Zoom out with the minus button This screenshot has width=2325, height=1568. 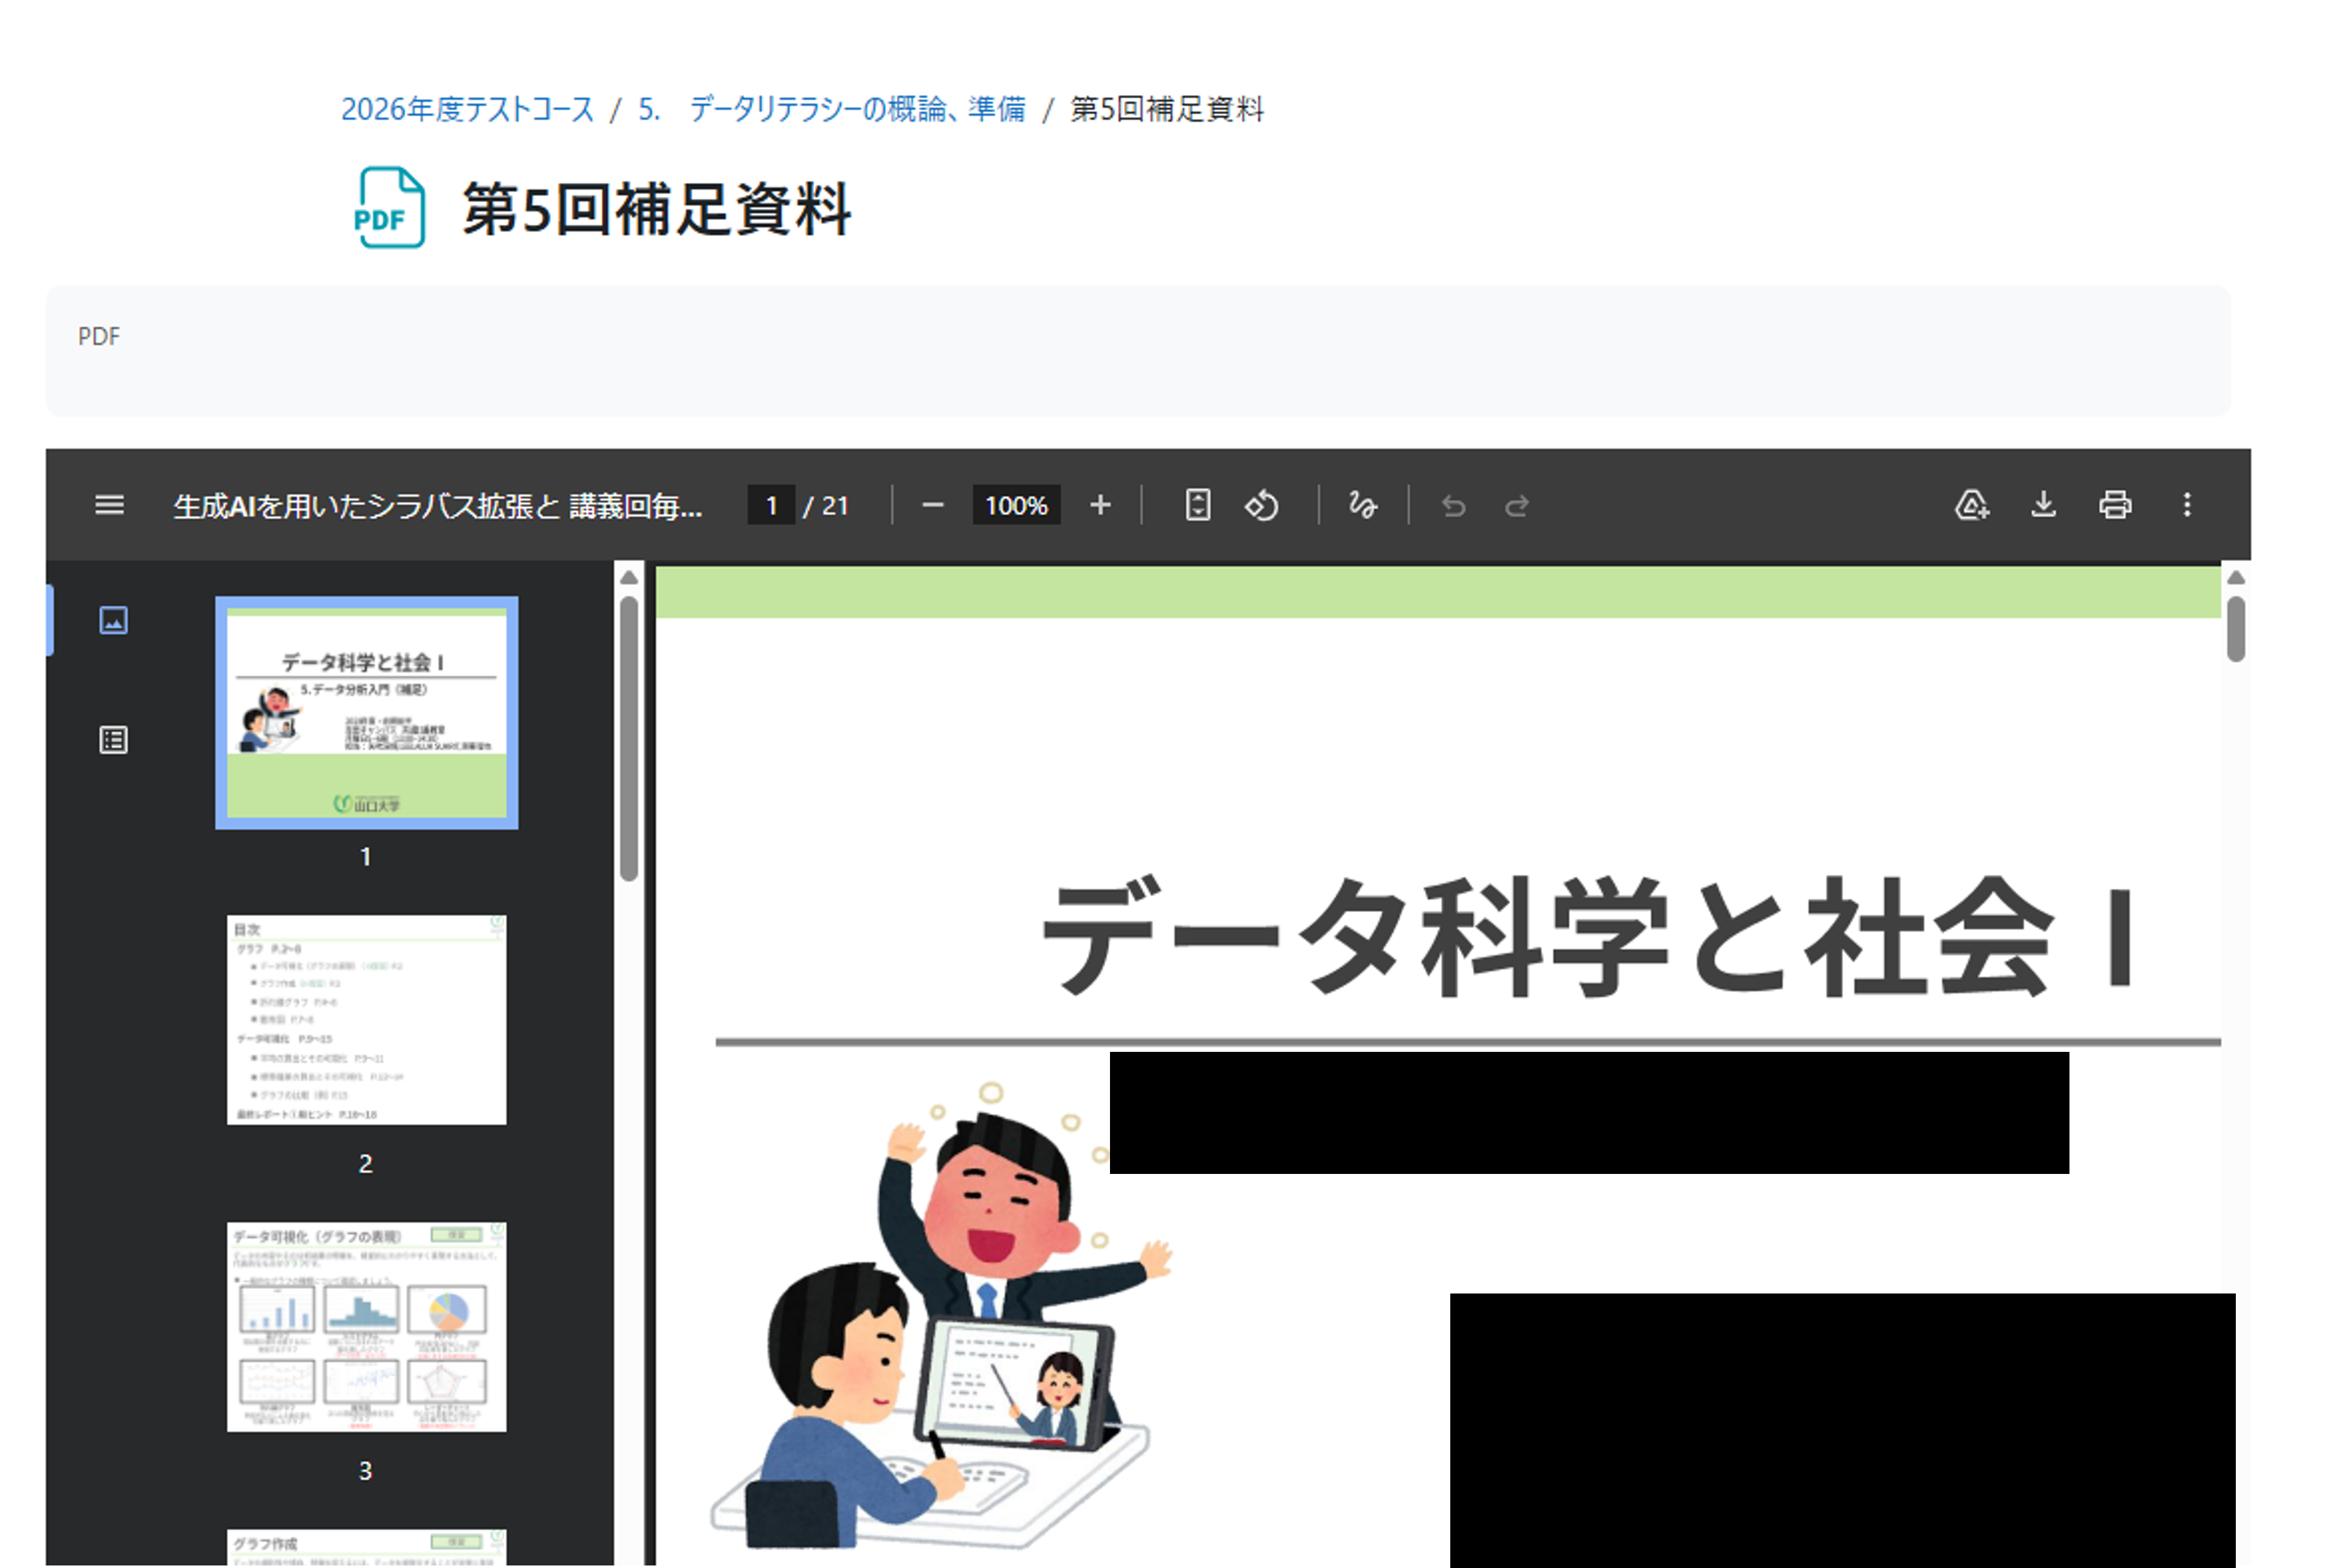932,505
